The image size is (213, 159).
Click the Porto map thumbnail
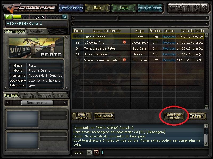tap(36, 47)
